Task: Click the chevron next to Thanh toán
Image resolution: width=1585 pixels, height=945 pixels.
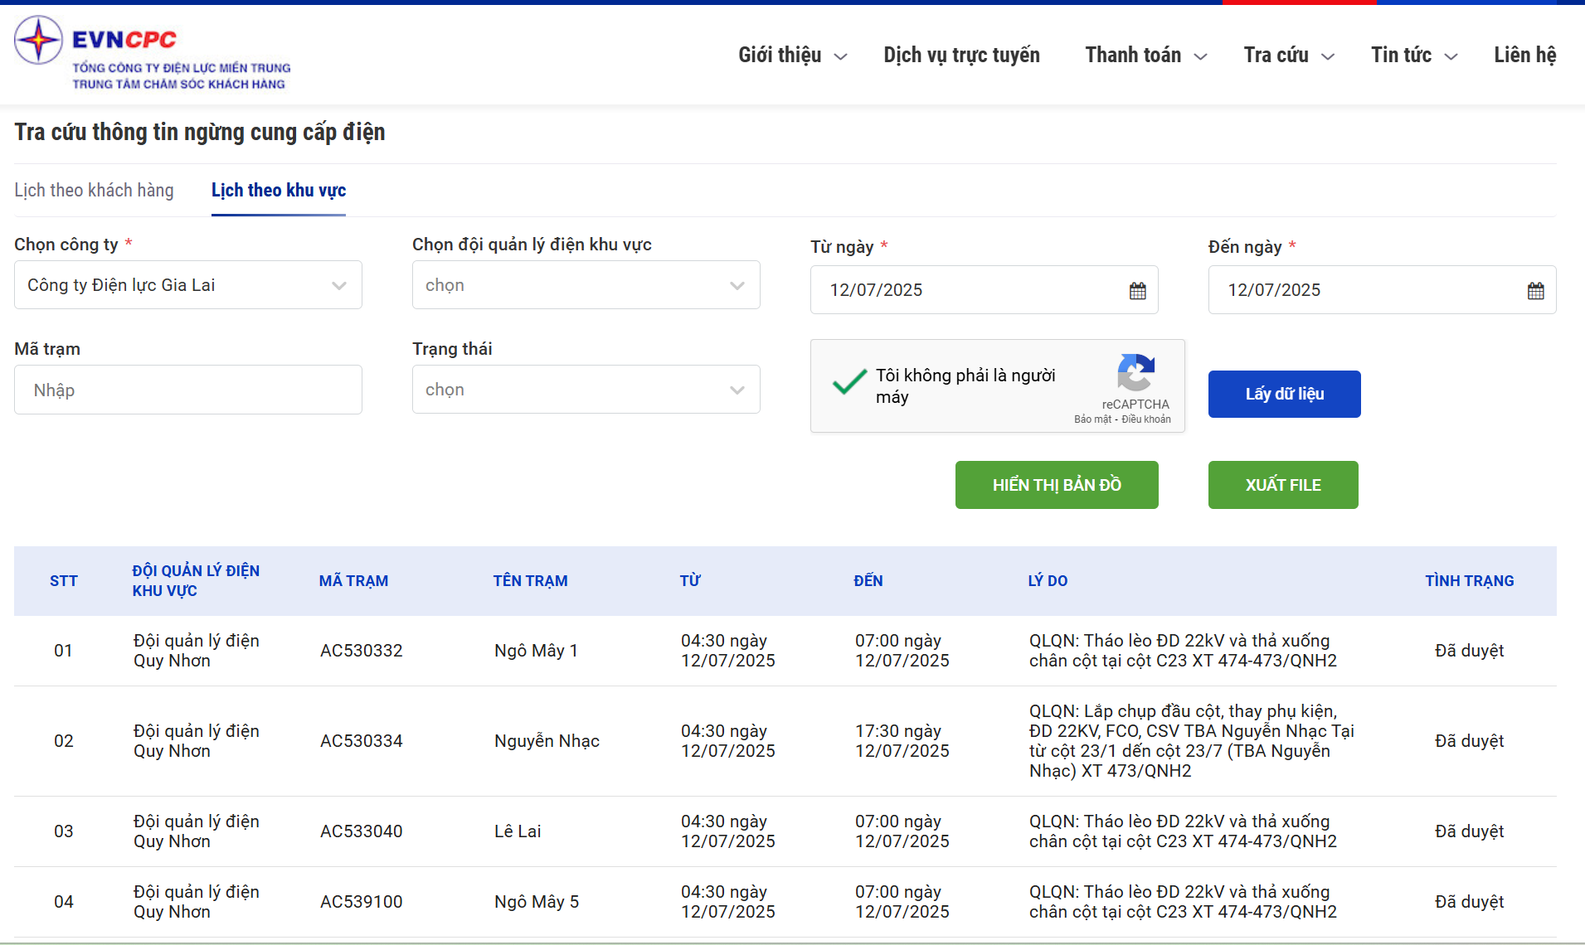Action: coord(1200,56)
